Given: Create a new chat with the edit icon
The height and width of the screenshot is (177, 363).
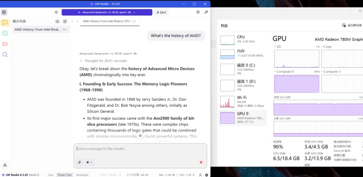Looking at the screenshot, I should (65, 21).
